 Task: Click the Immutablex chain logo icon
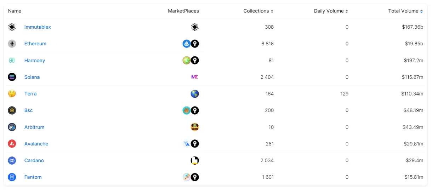tap(12, 27)
